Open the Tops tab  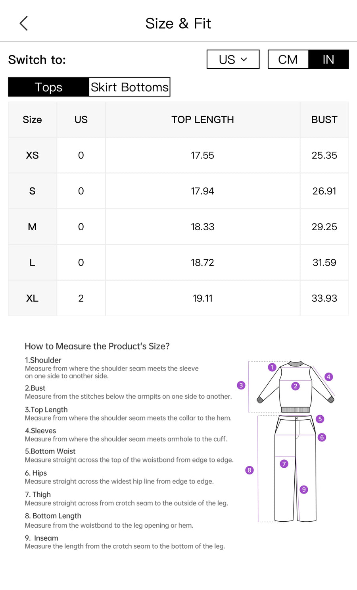point(48,87)
